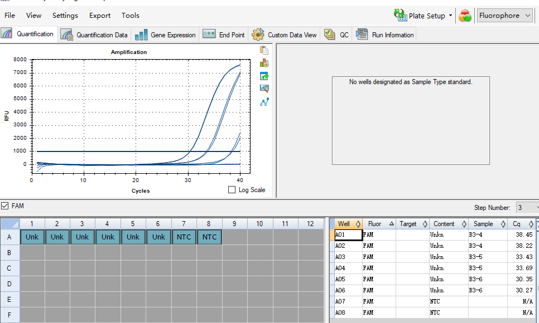Screen dimensions: 539x323
Task: Open the View menu
Action: click(x=33, y=16)
